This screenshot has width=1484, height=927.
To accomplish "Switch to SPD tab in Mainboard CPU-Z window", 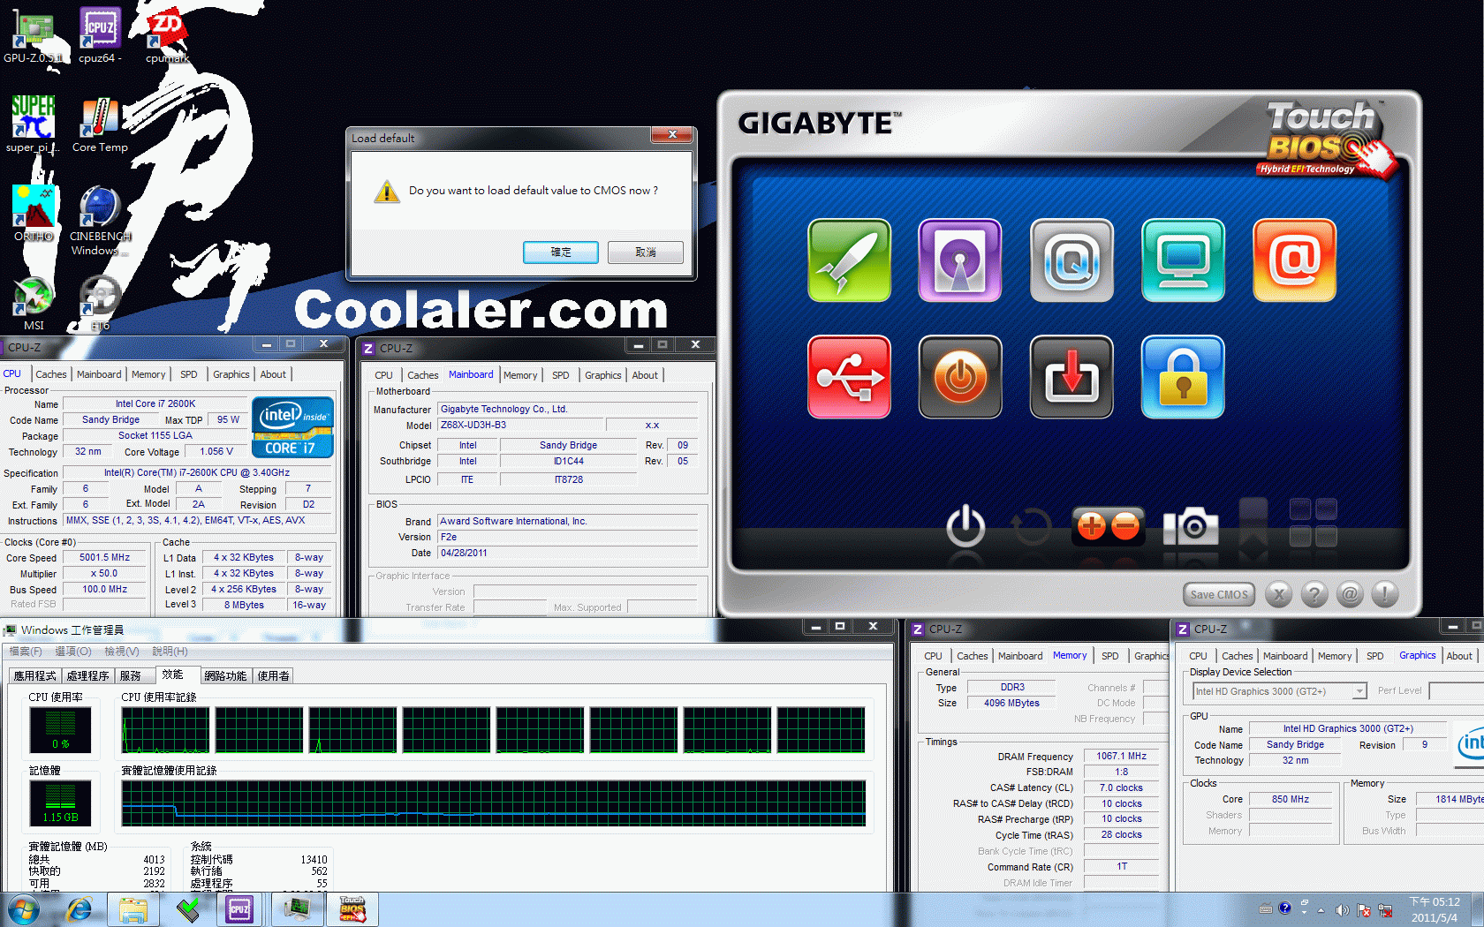I will coord(561,375).
